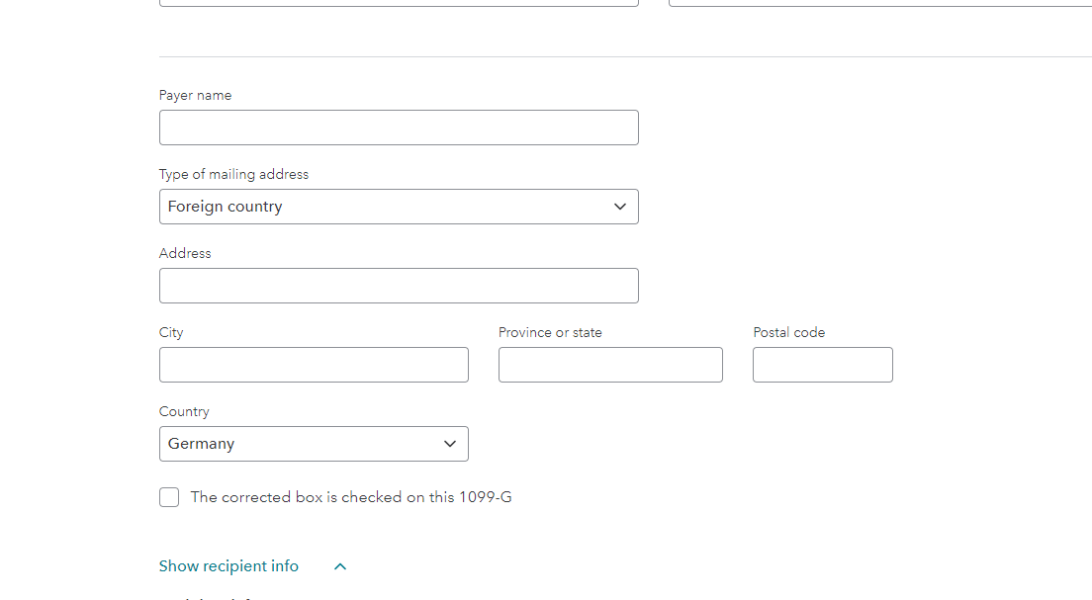Click the 'City' field label
The image size is (1092, 600).
(170, 333)
